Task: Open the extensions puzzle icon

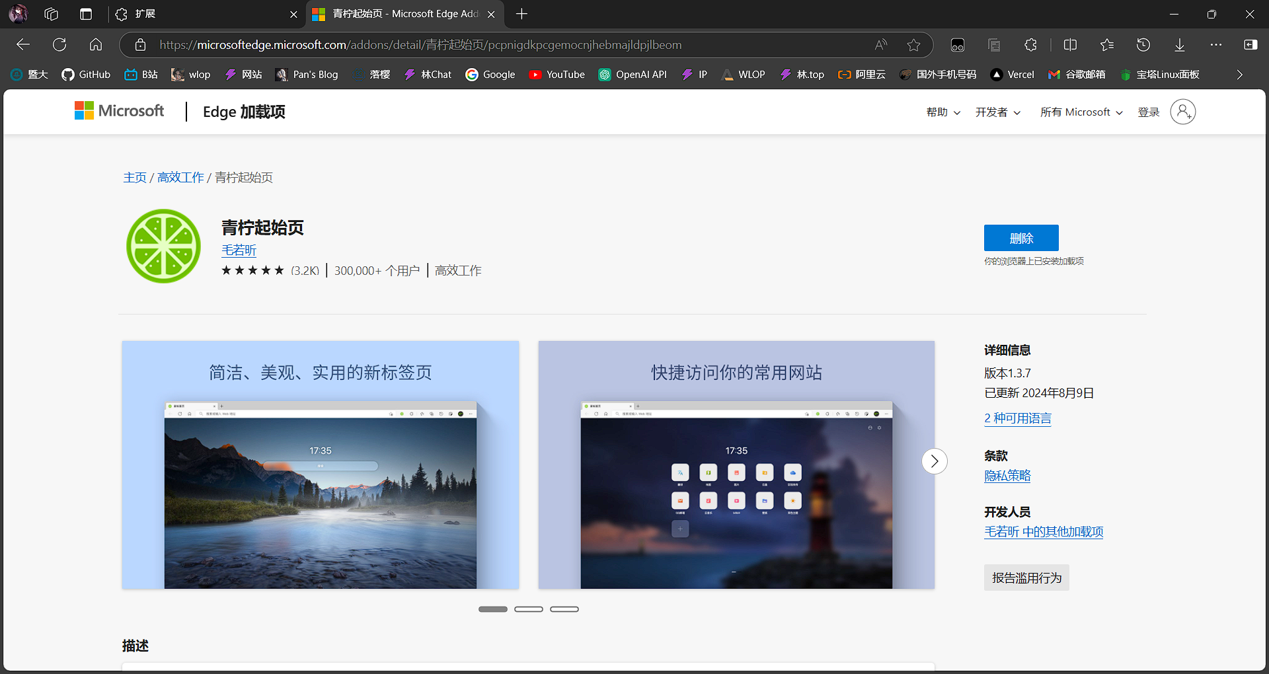Action: tap(1030, 45)
